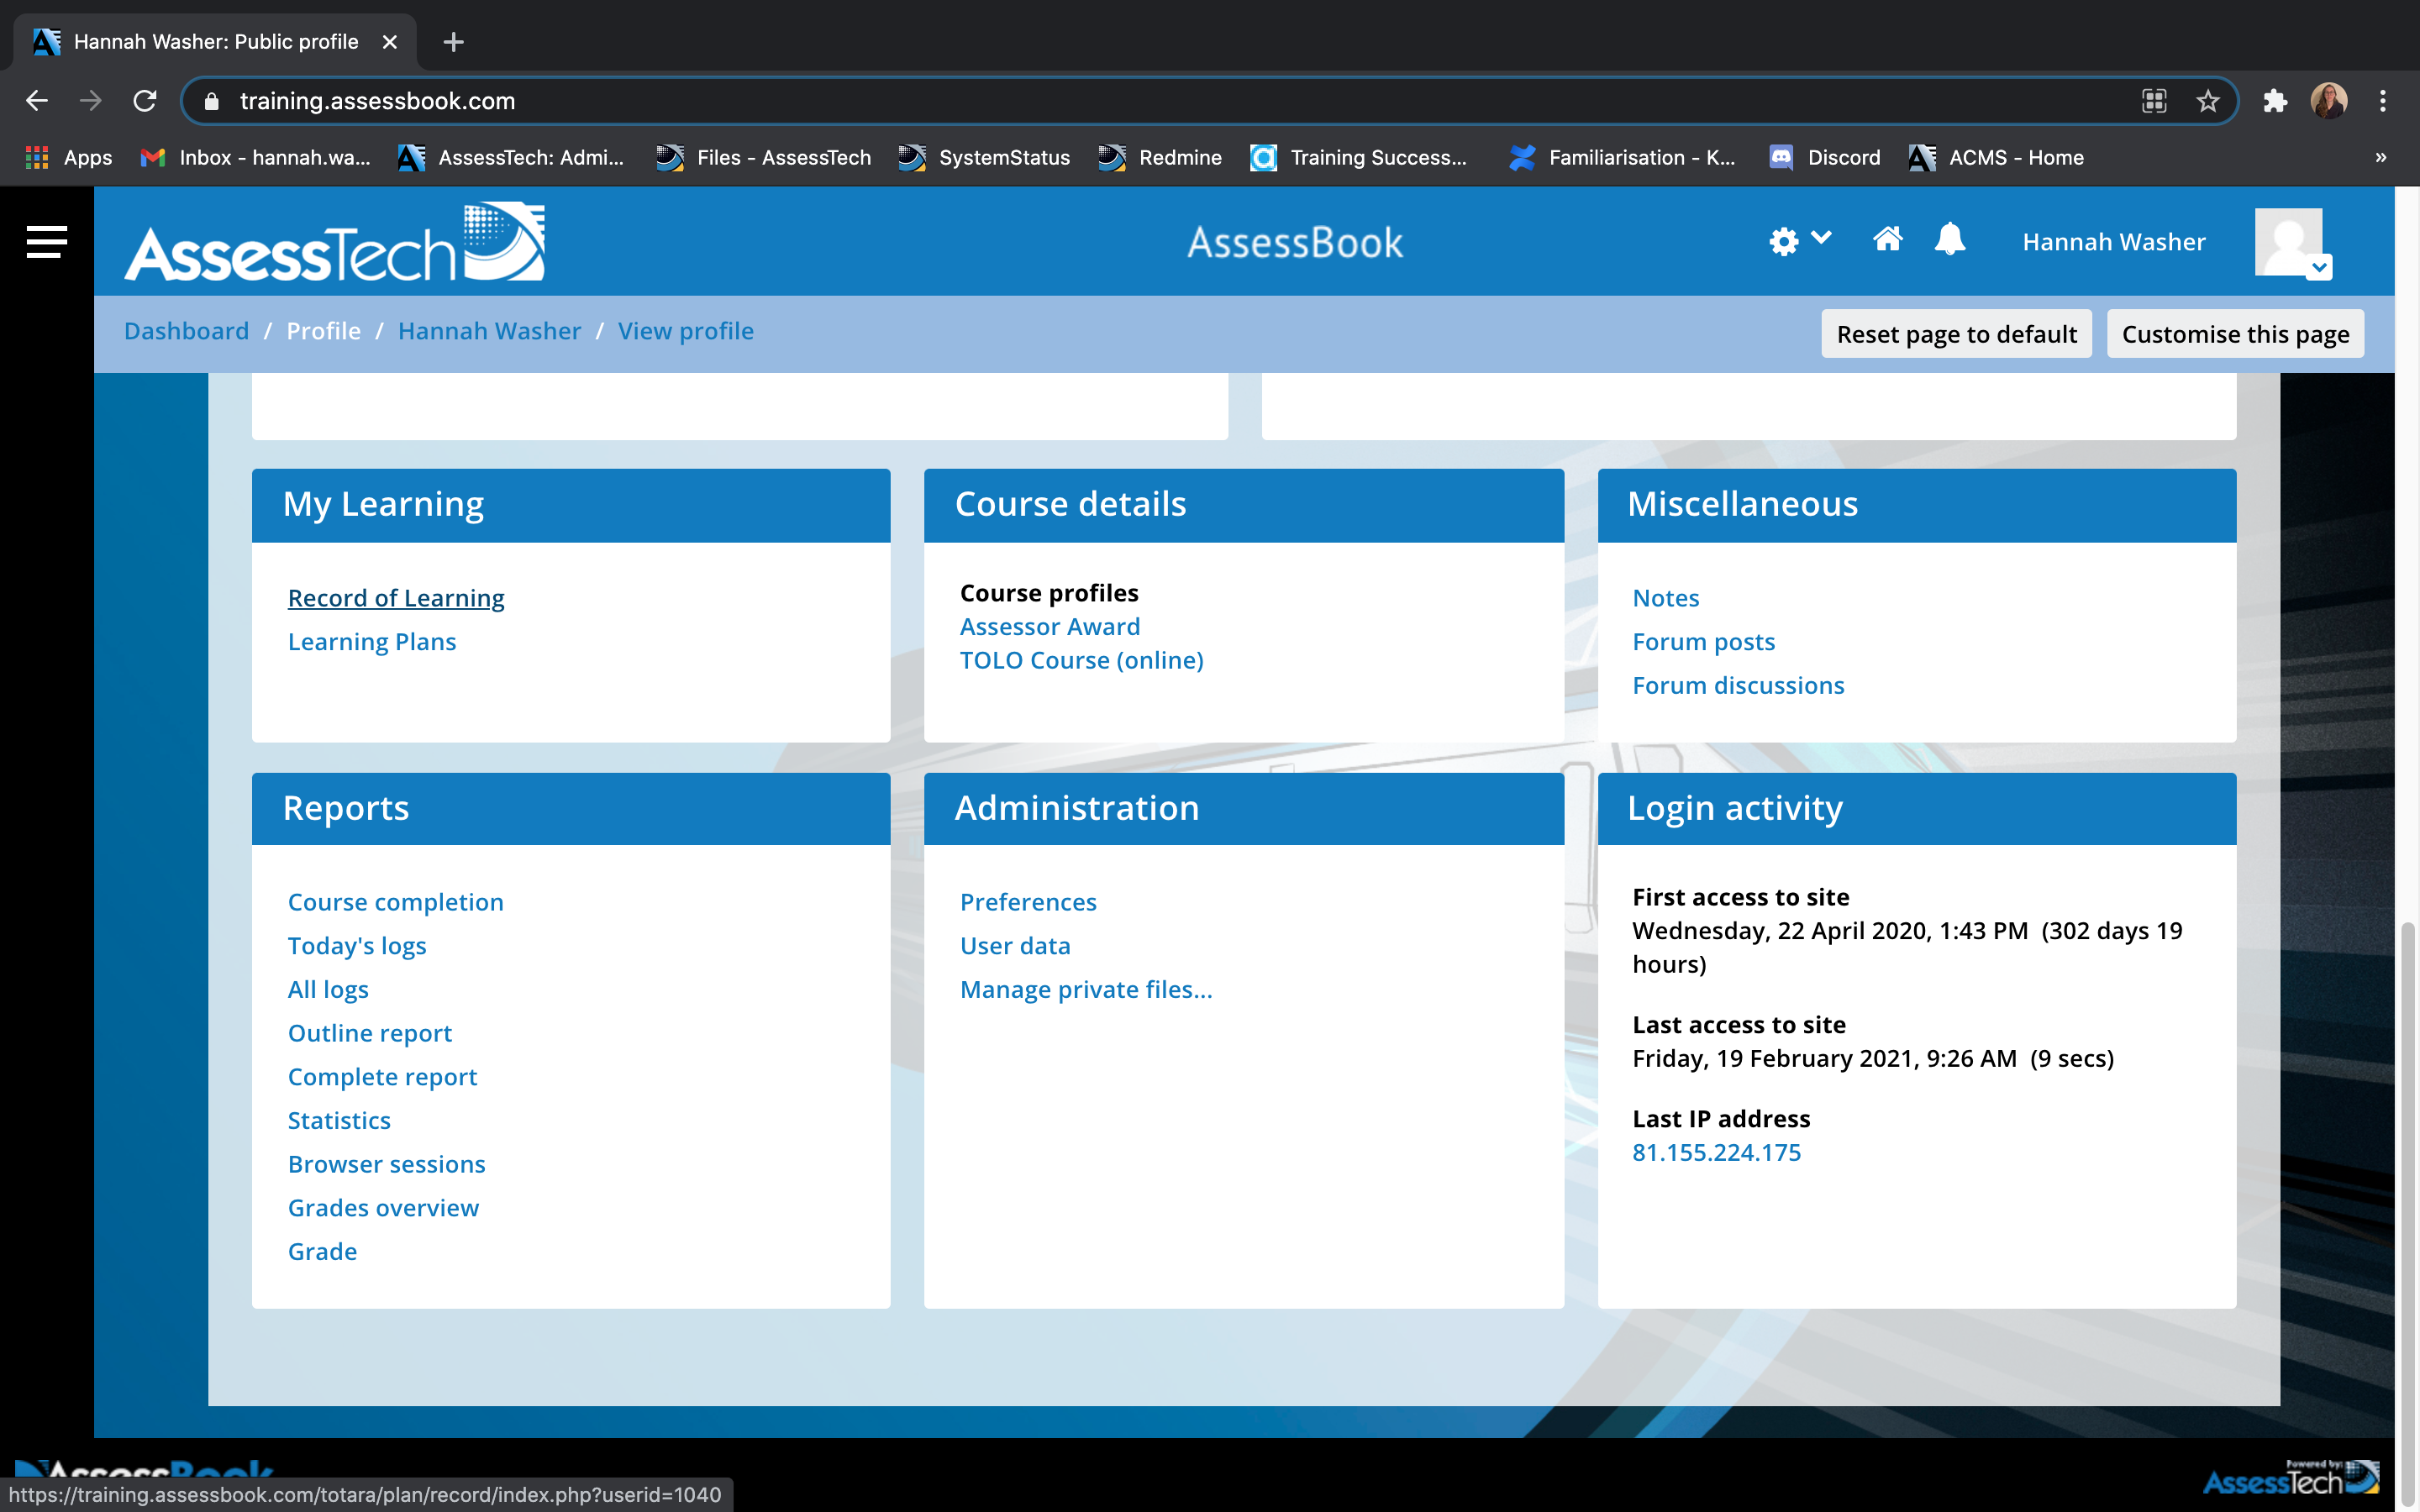Select Profile in the breadcrumb
The image size is (2420, 1512).
(323, 331)
